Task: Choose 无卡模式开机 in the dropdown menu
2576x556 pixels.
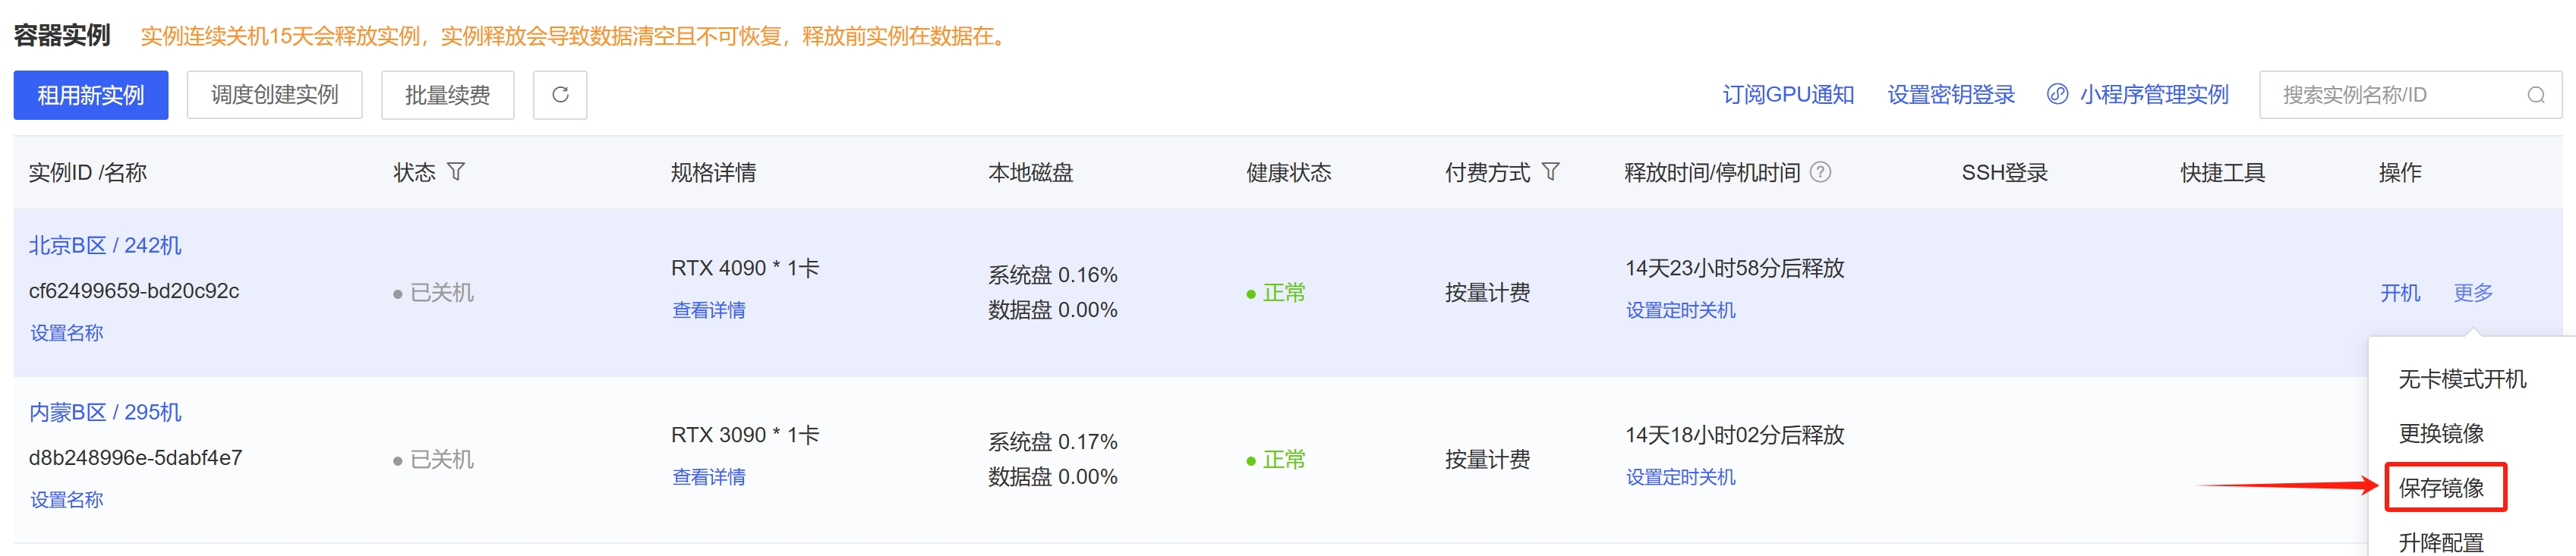Action: coord(2462,379)
